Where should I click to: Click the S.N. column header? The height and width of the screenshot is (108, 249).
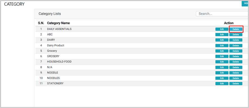pyautogui.click(x=41, y=23)
